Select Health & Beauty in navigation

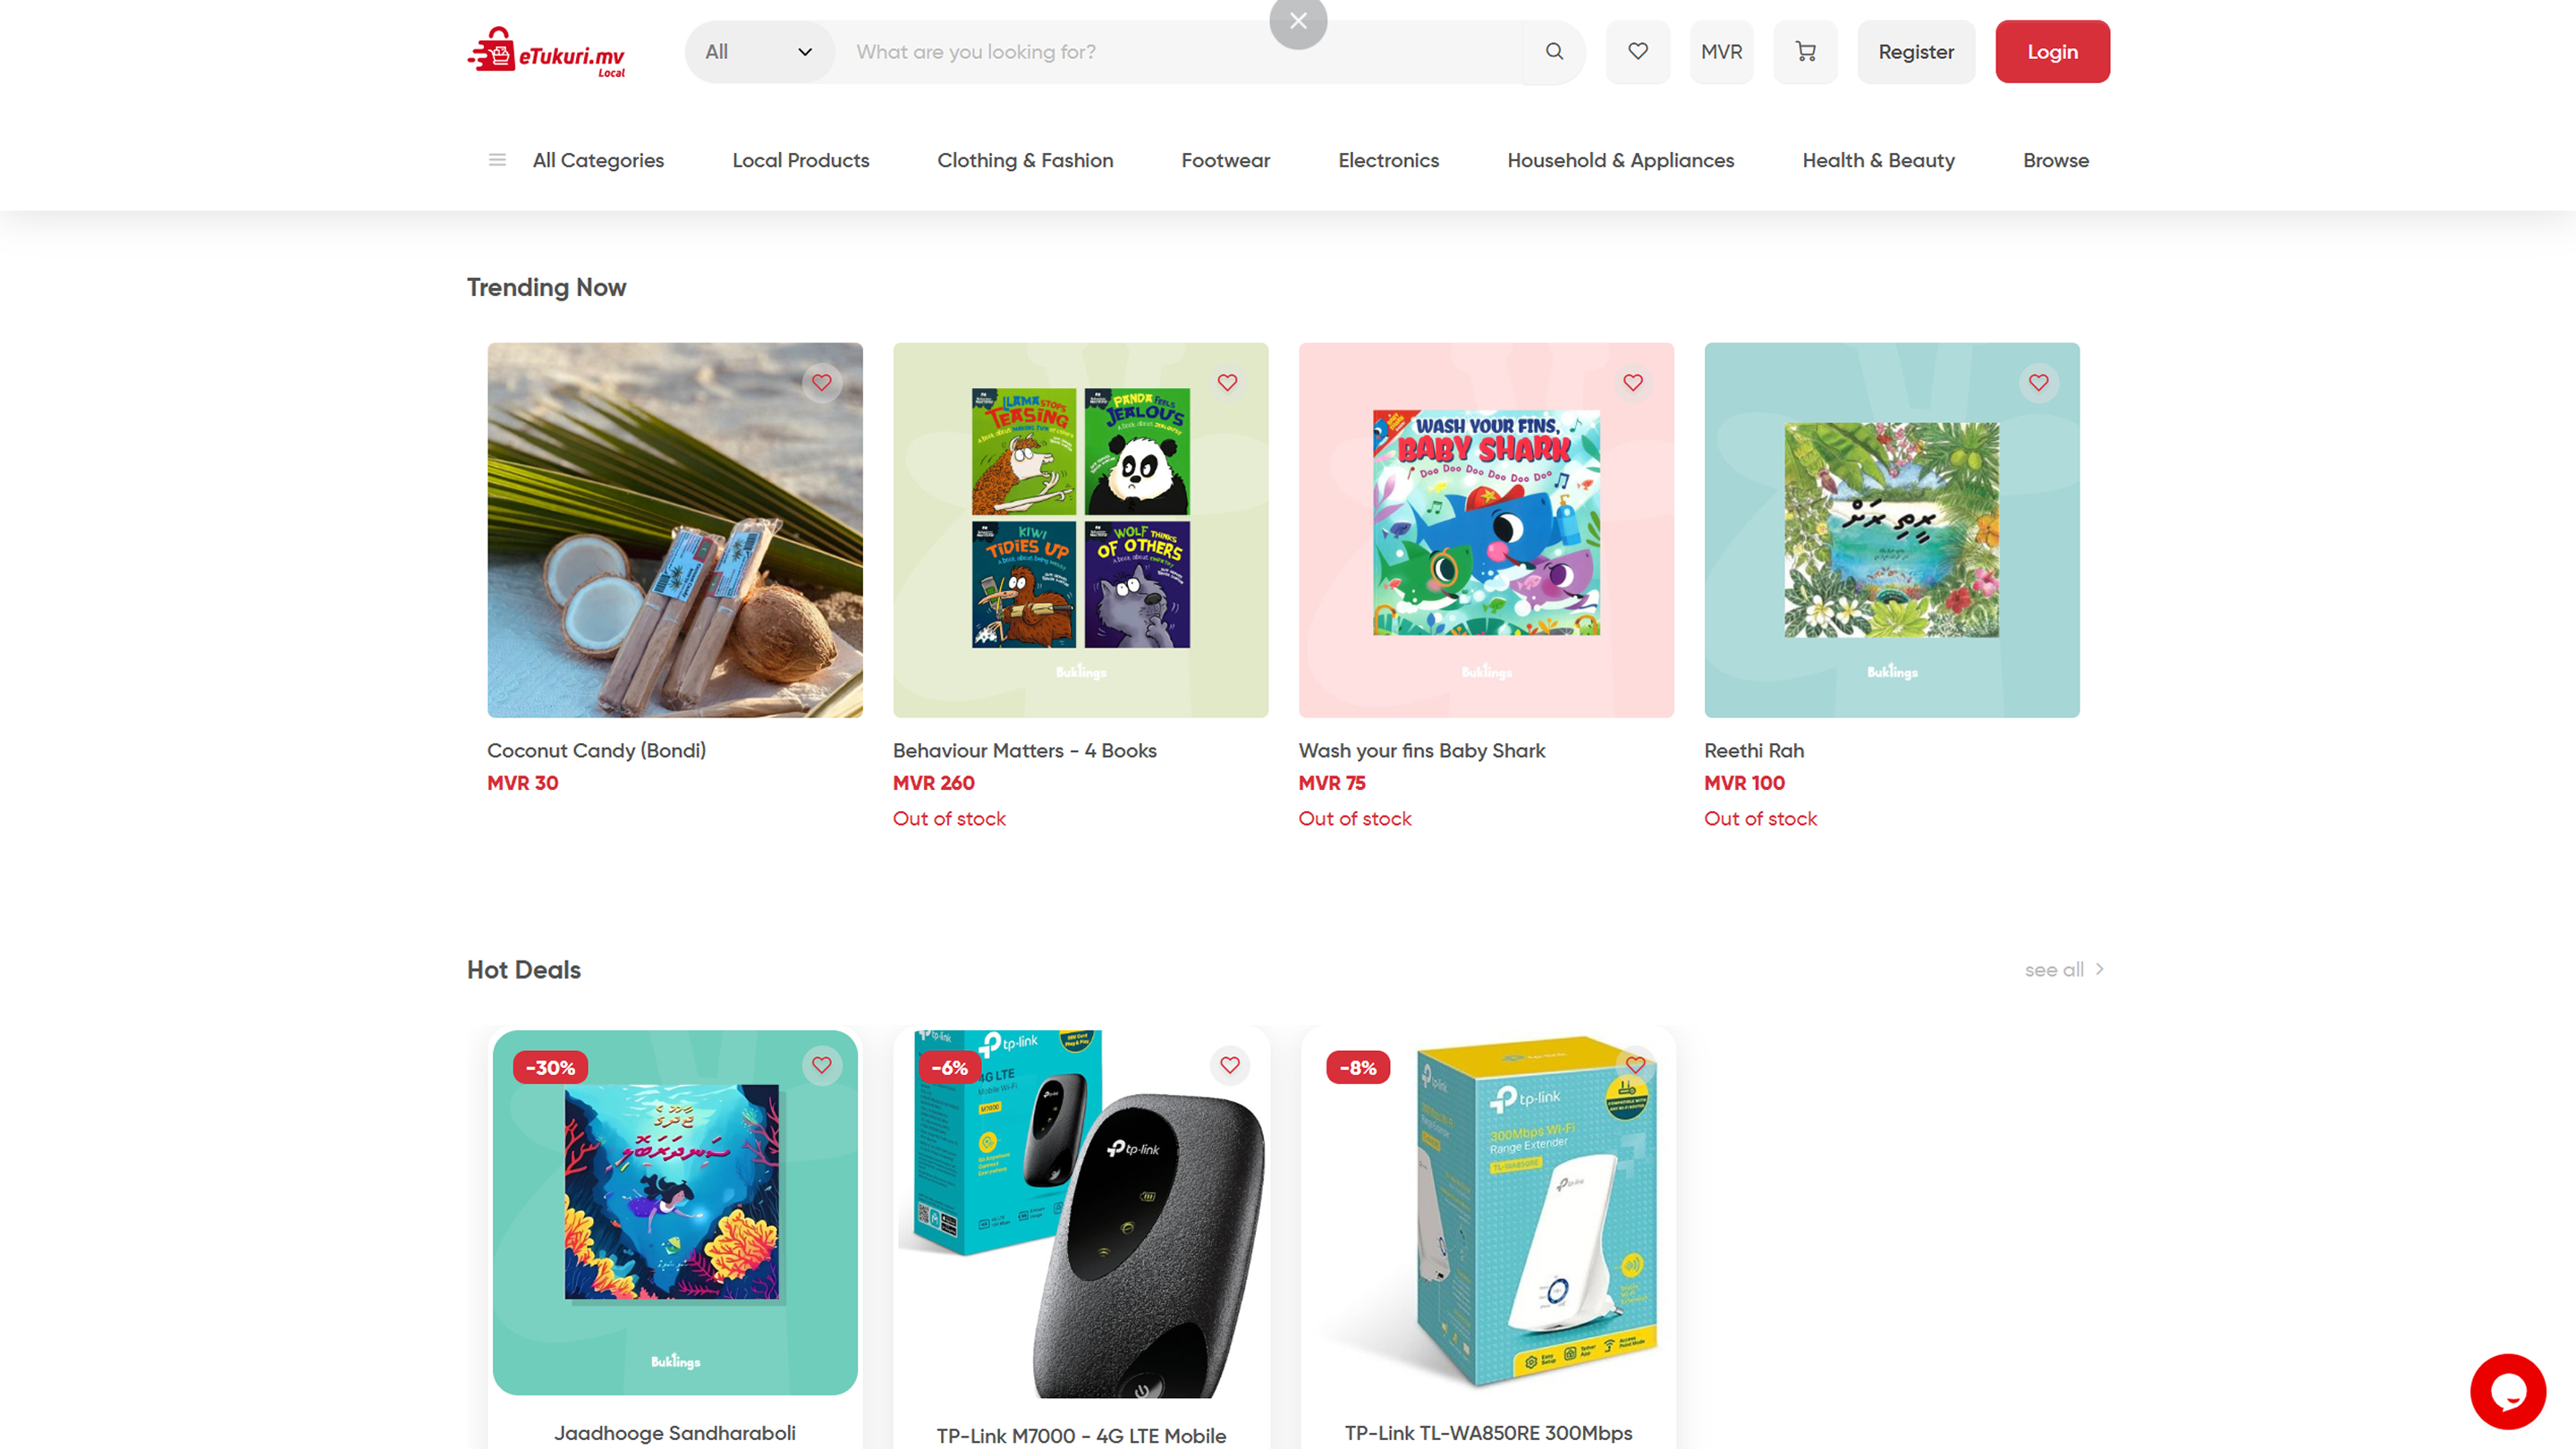[x=1878, y=160]
